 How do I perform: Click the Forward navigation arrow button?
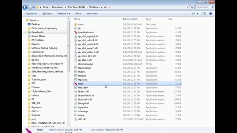coord(30,7)
